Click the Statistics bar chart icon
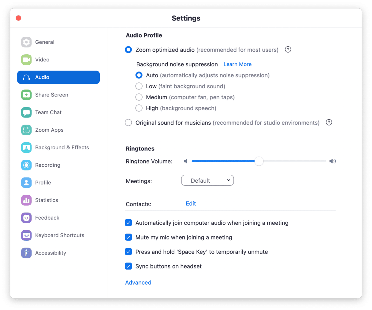372x310 pixels. 26,200
